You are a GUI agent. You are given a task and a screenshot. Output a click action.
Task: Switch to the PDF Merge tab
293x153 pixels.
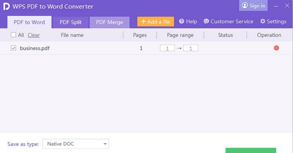click(x=109, y=22)
